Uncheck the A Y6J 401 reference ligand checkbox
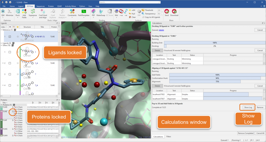 [10, 37]
